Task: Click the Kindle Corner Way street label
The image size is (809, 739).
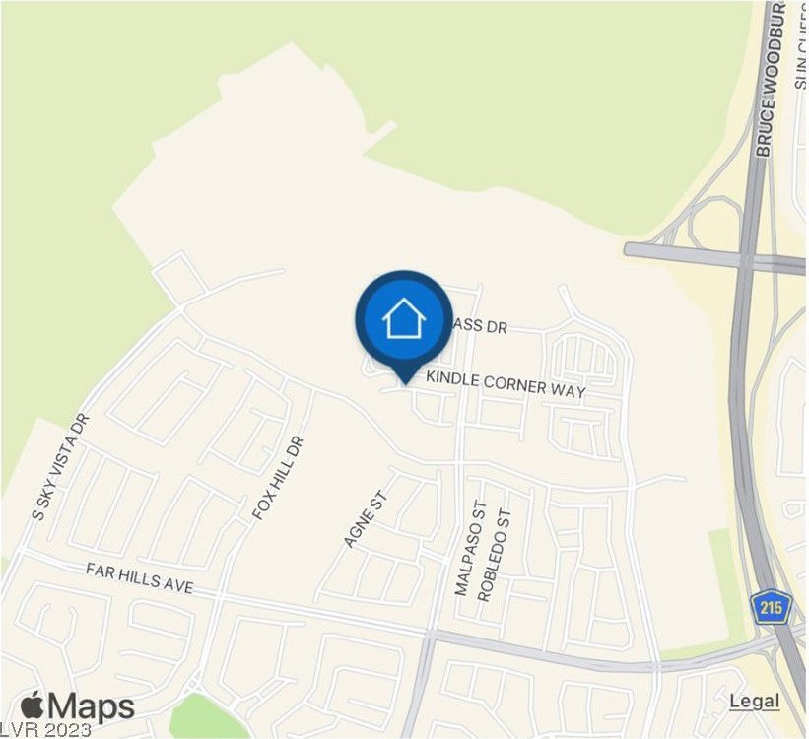Action: [506, 384]
